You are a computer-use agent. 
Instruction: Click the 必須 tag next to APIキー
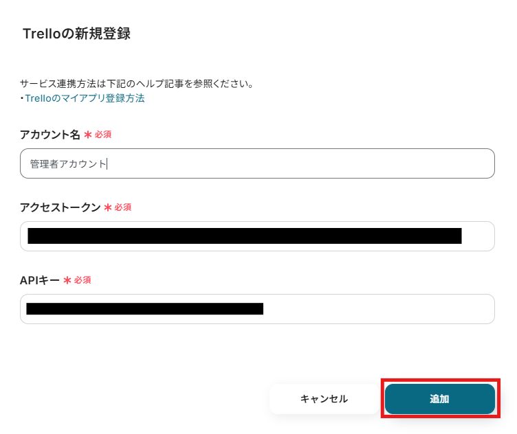click(82, 280)
